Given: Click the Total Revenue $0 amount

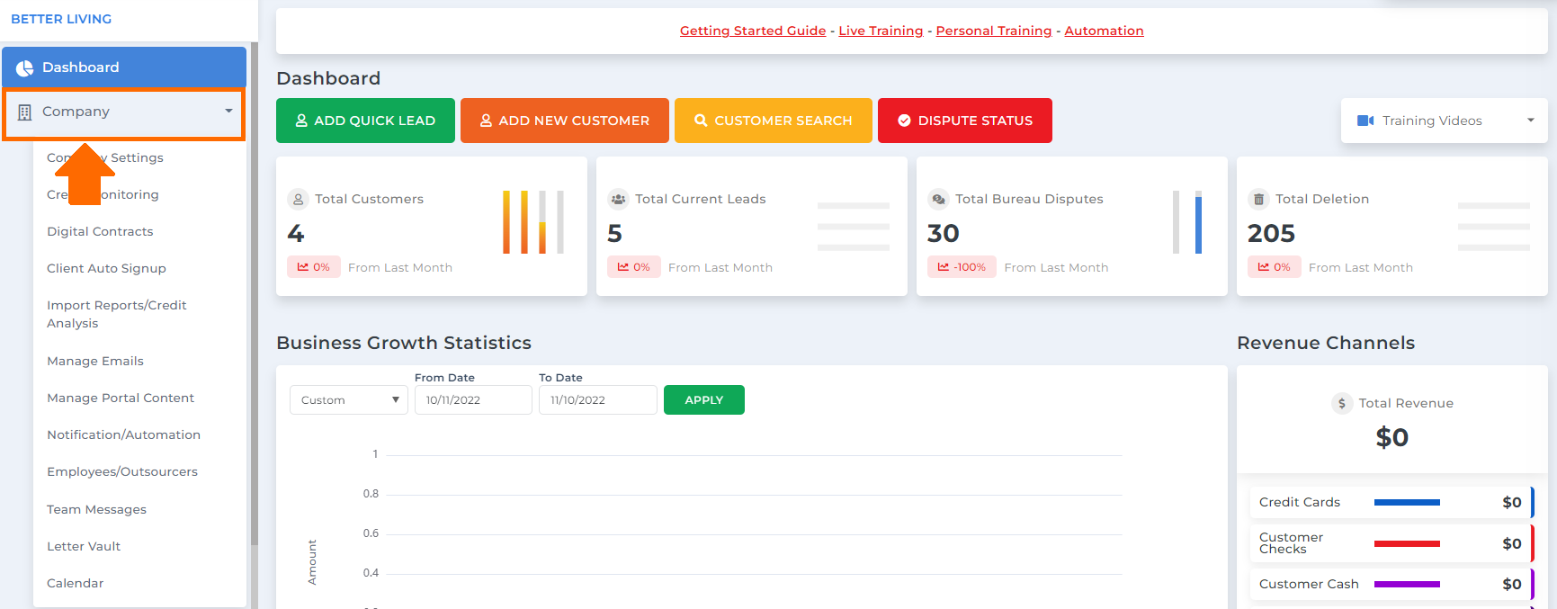Looking at the screenshot, I should click(x=1392, y=438).
